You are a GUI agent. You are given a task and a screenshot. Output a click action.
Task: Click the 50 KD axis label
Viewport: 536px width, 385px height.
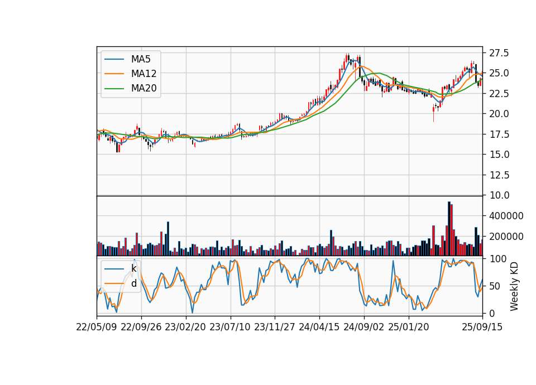[x=495, y=286]
